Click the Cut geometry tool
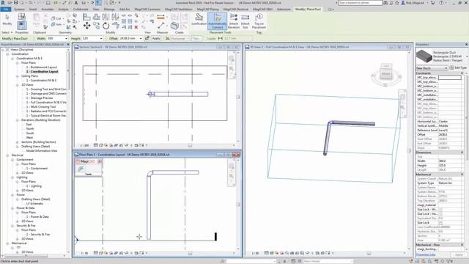The image size is (469, 264). point(56,18)
